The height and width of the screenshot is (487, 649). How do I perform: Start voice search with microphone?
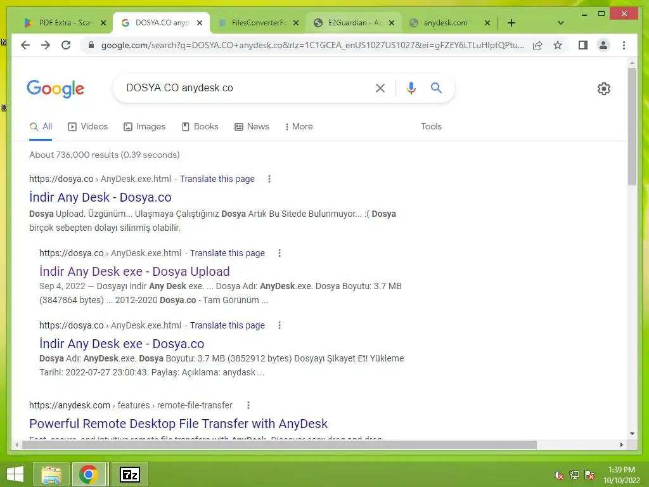[411, 88]
